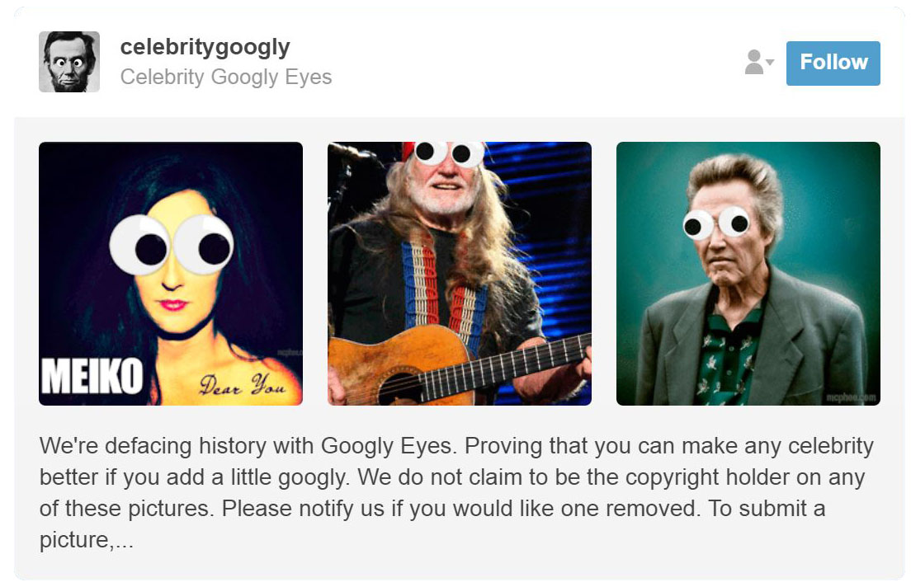Click the MEIKO label on first image
This screenshot has height=587, width=911.
[92, 376]
